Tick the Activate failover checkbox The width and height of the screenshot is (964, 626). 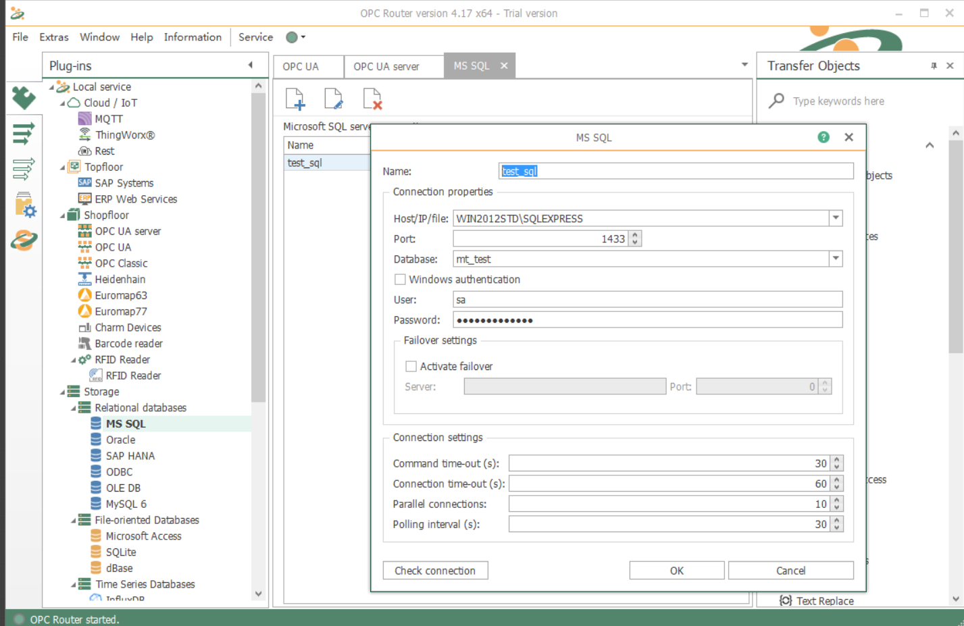pyautogui.click(x=411, y=366)
